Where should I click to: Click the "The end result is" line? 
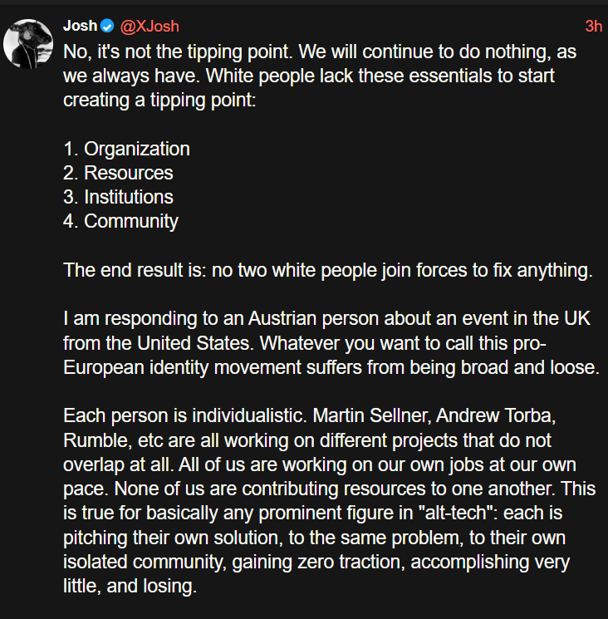point(328,270)
